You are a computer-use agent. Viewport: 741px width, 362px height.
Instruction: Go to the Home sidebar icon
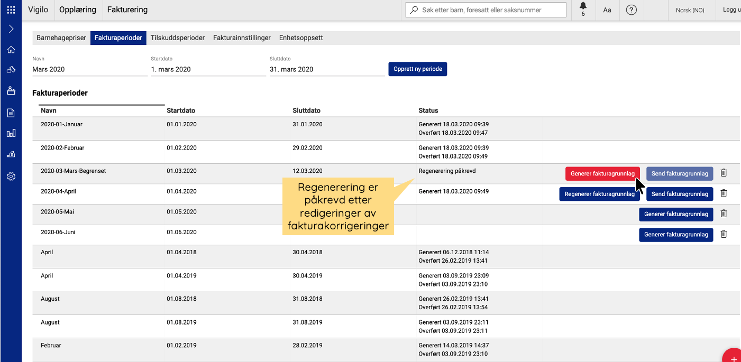point(11,50)
